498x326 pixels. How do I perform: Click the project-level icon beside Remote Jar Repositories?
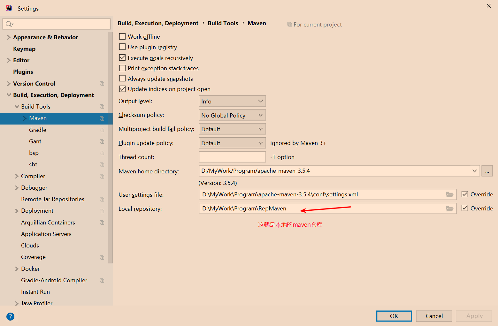coord(102,199)
